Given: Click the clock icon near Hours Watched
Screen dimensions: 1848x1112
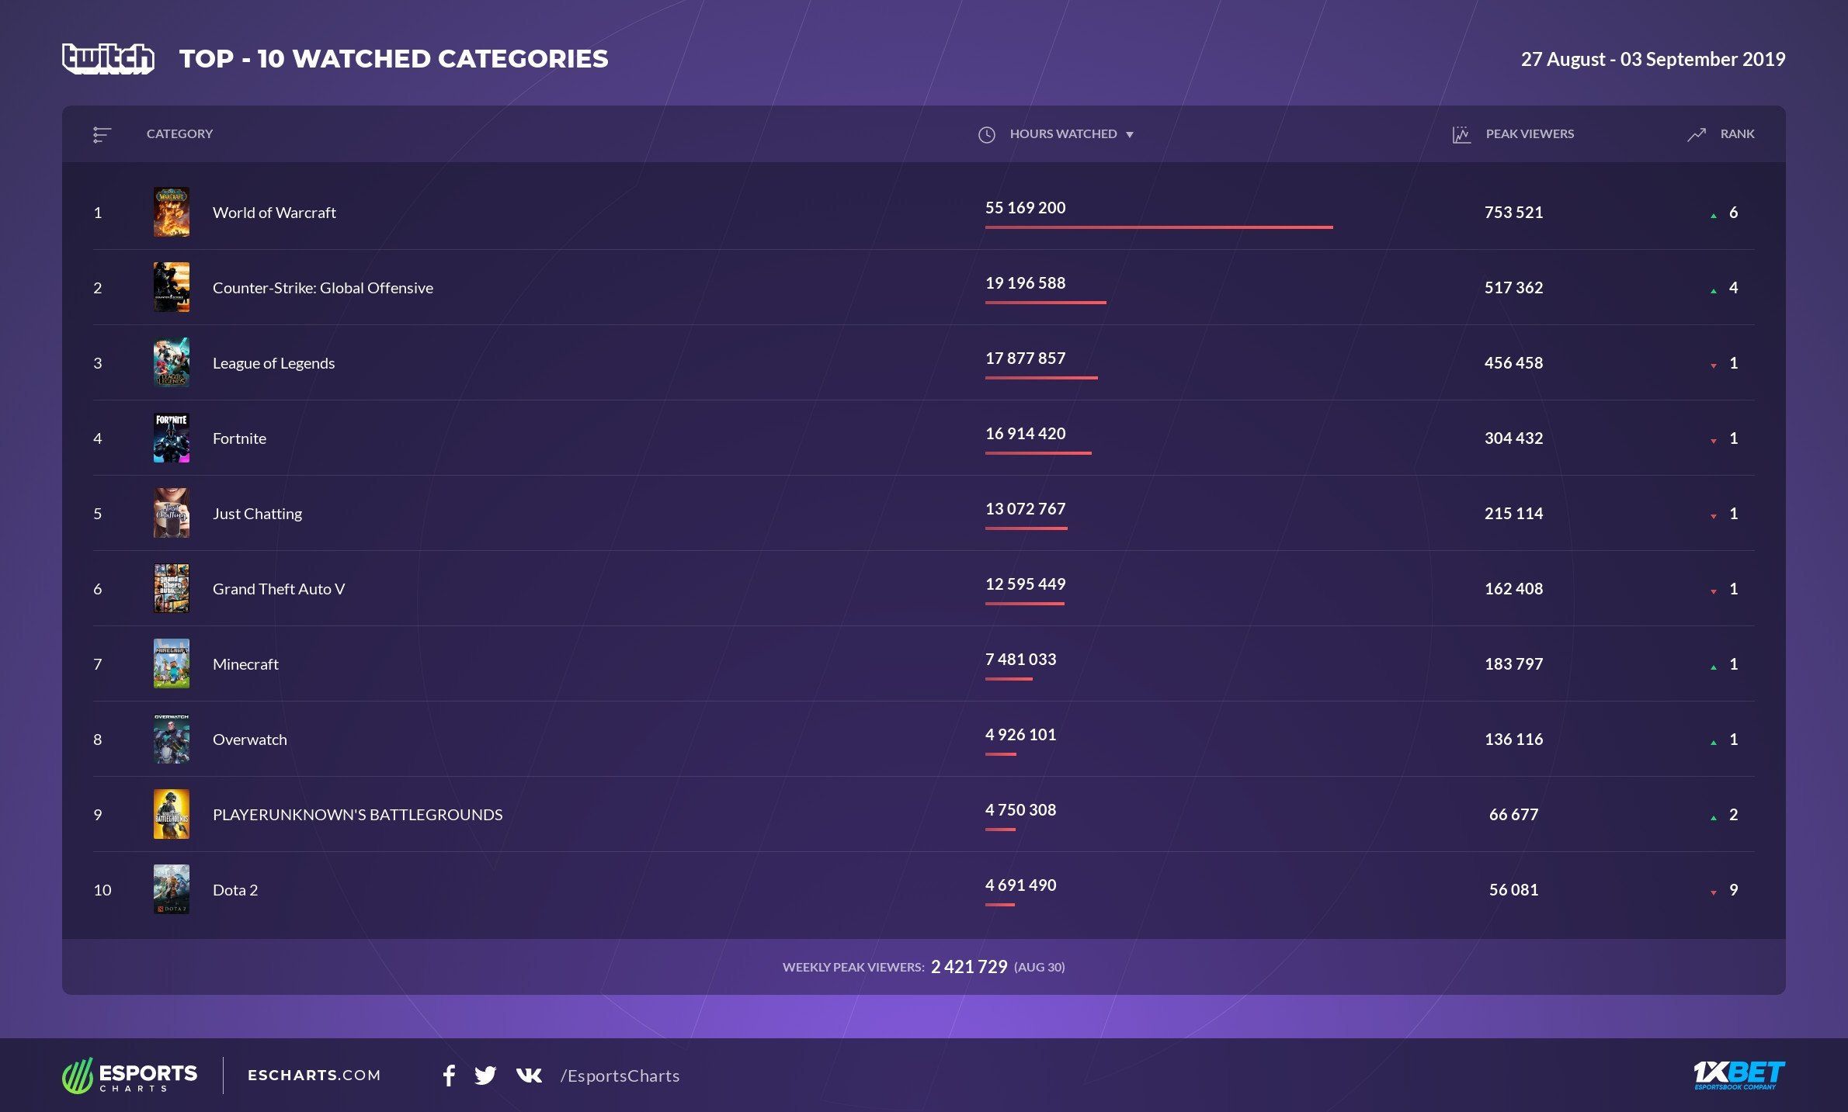Looking at the screenshot, I should [986, 134].
